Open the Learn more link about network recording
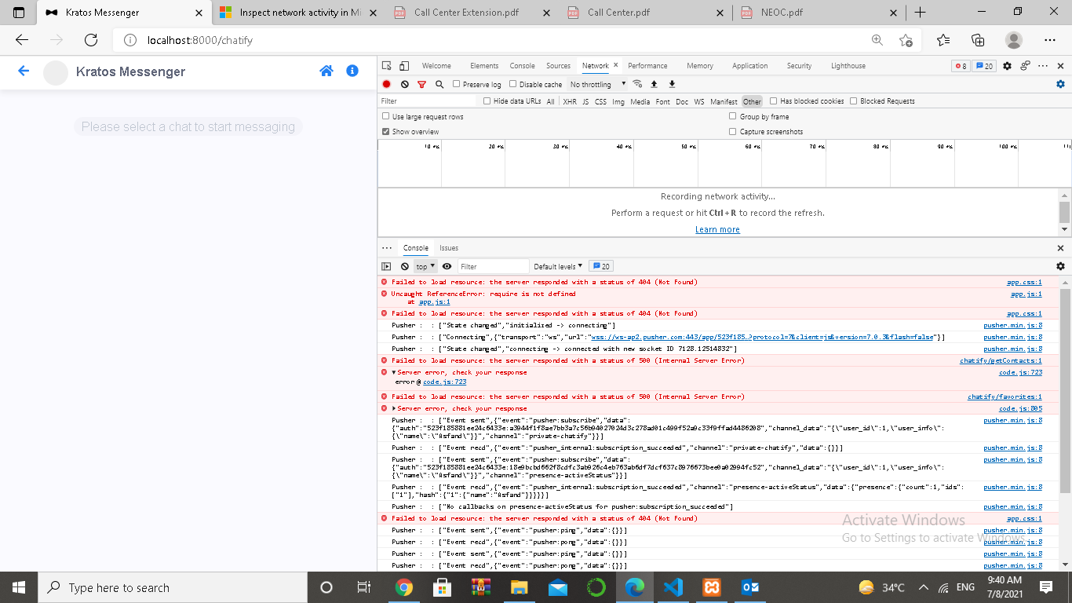The image size is (1072, 603). pos(718,229)
